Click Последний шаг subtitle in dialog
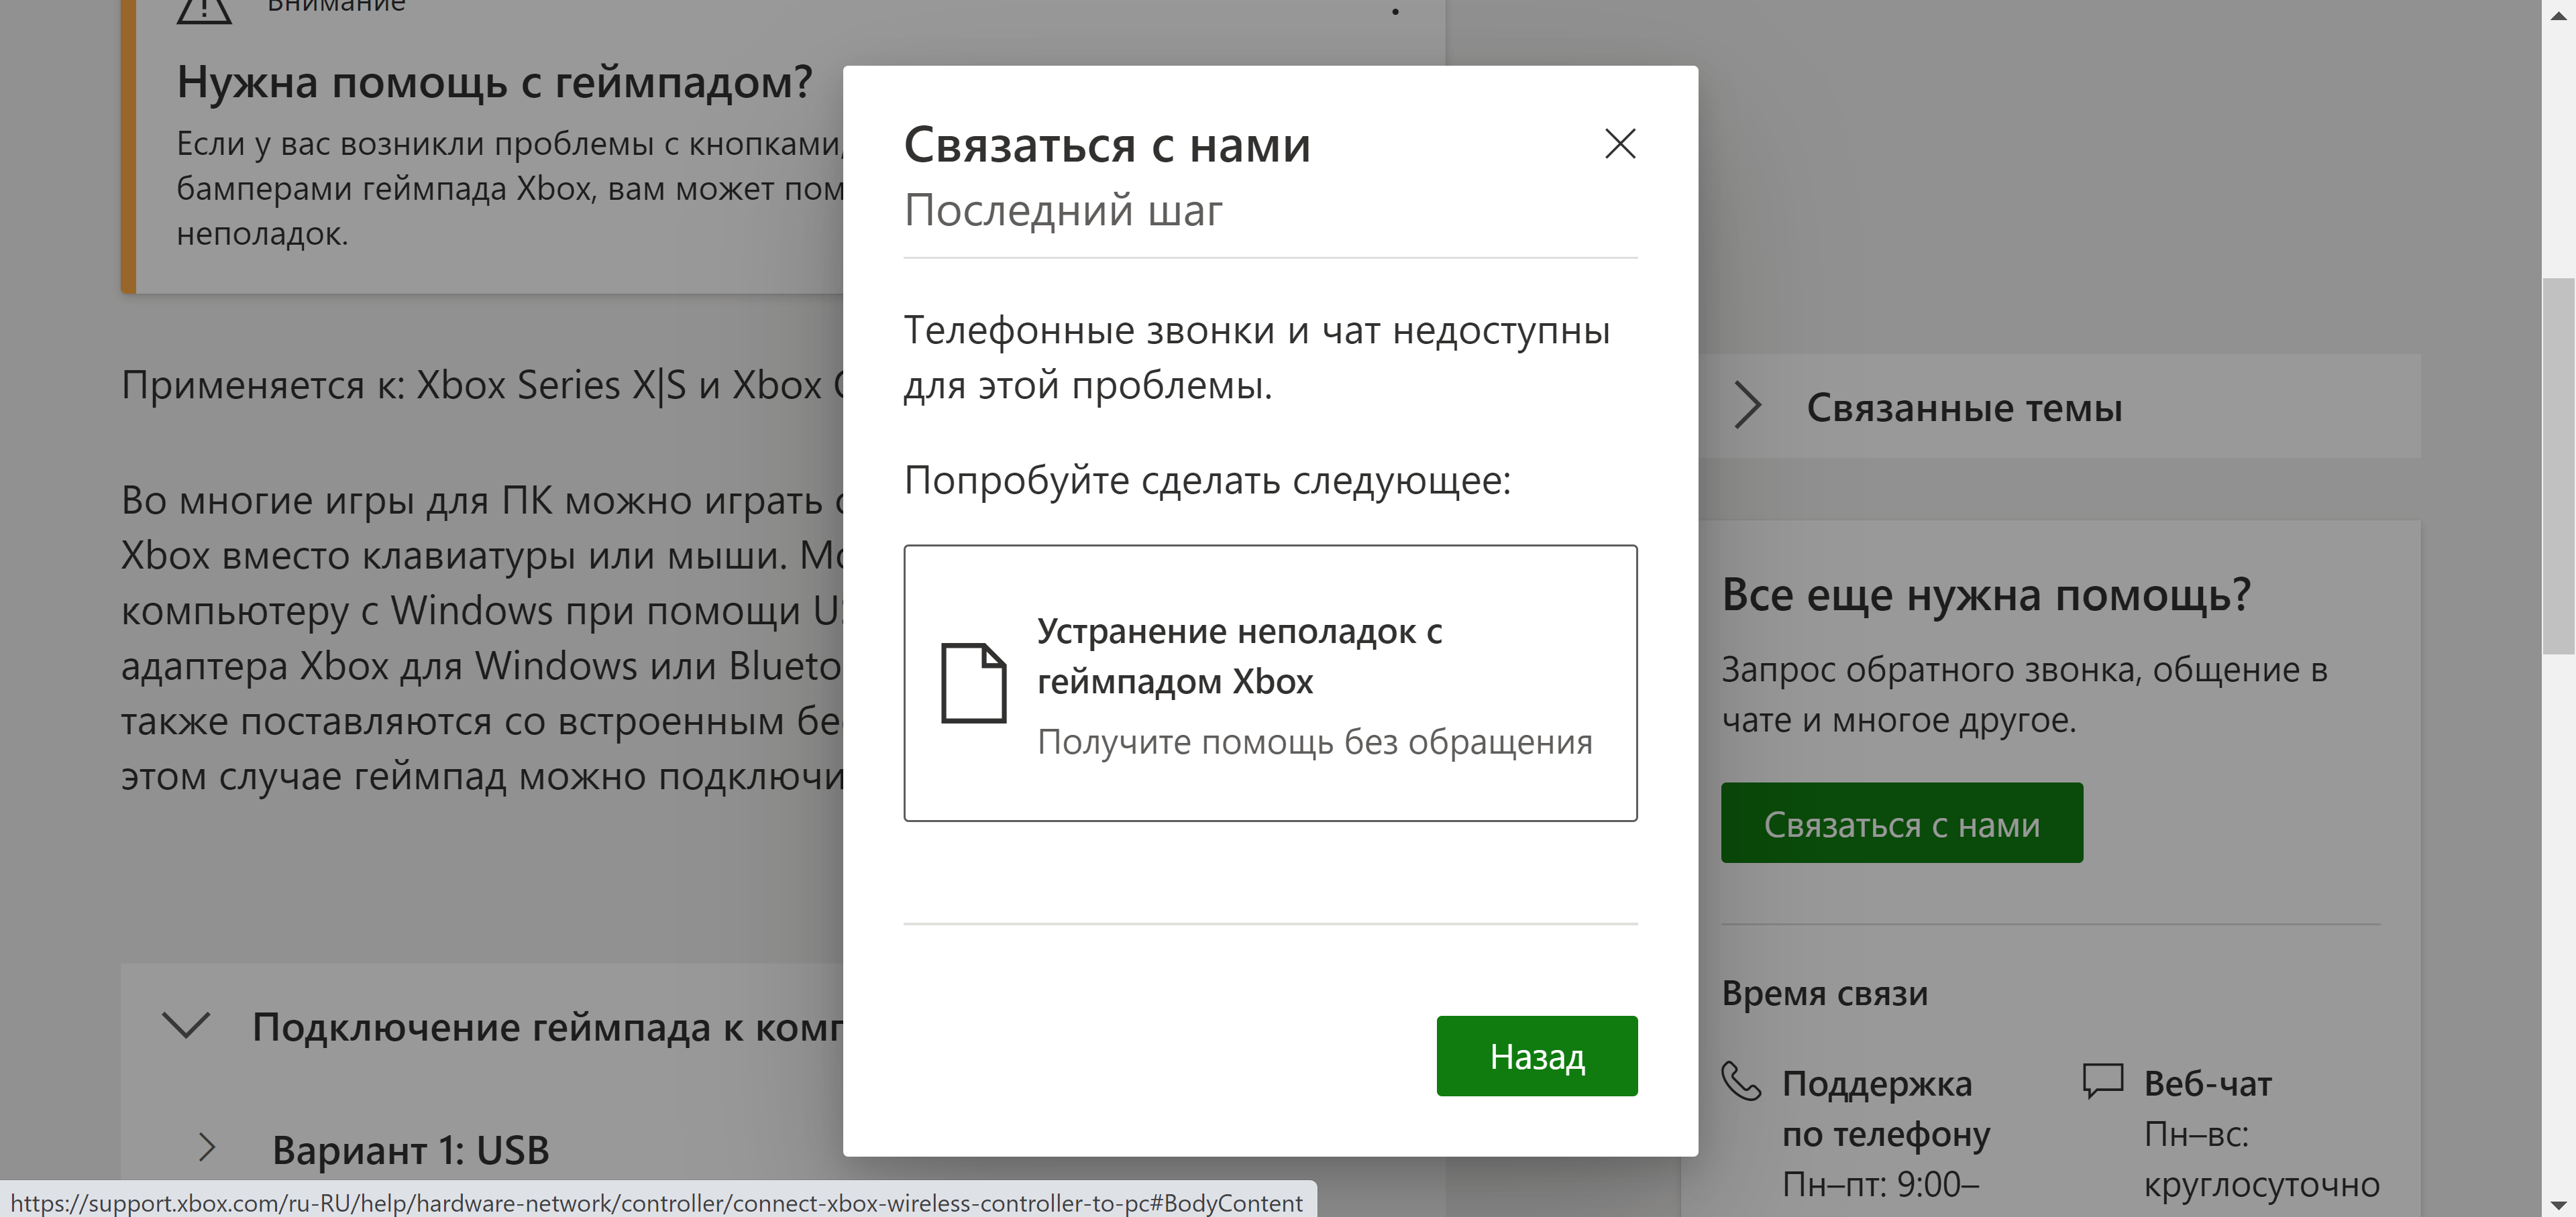Screen dimensions: 2576x1217 tap(1062, 211)
